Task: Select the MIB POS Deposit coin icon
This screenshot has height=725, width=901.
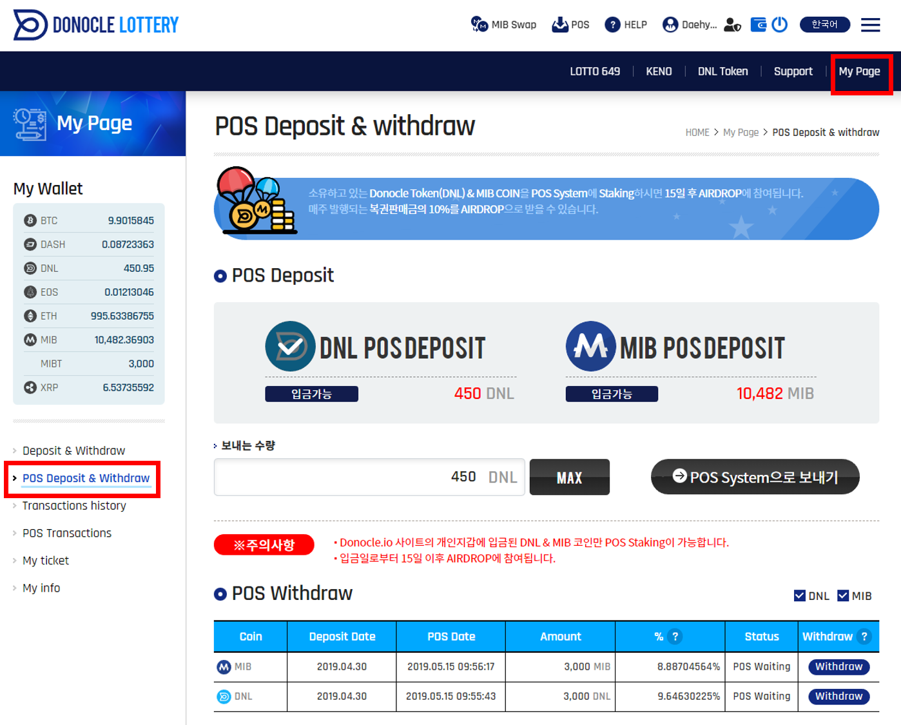Action: 591,346
